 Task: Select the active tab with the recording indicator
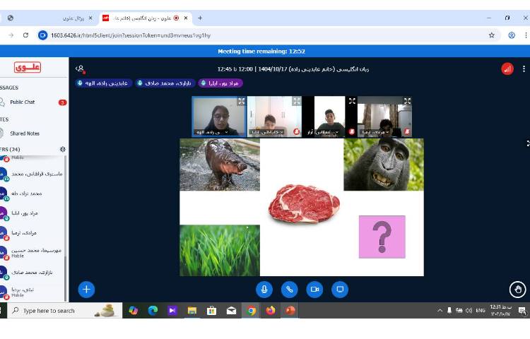(x=146, y=18)
